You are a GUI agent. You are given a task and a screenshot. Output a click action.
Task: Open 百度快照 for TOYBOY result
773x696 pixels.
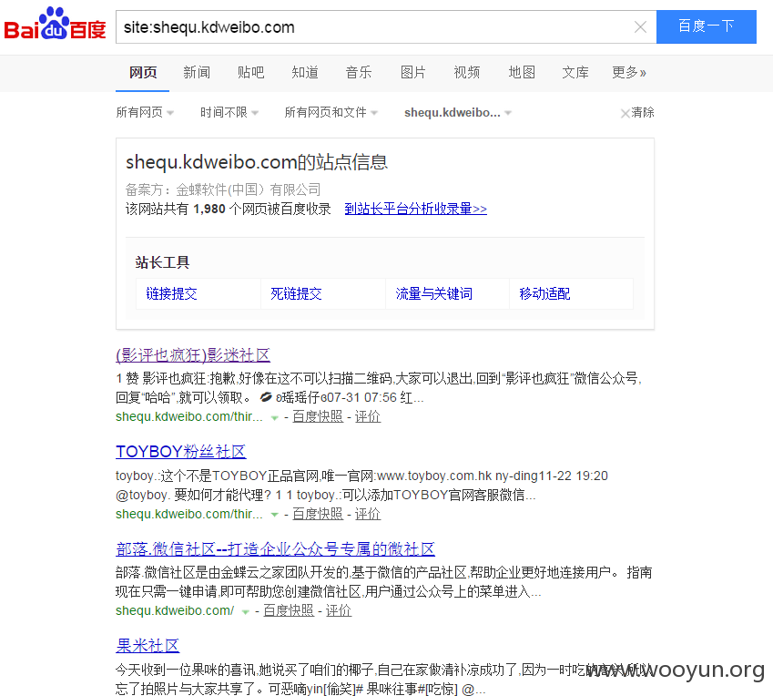[x=318, y=514]
